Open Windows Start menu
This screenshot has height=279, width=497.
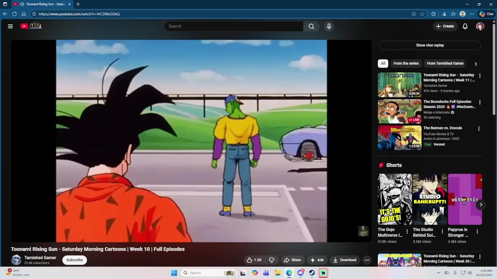point(174,273)
